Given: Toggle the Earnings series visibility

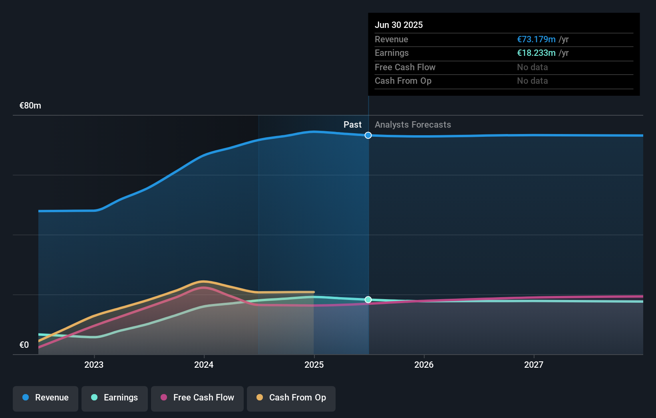Looking at the screenshot, I should pos(114,398).
